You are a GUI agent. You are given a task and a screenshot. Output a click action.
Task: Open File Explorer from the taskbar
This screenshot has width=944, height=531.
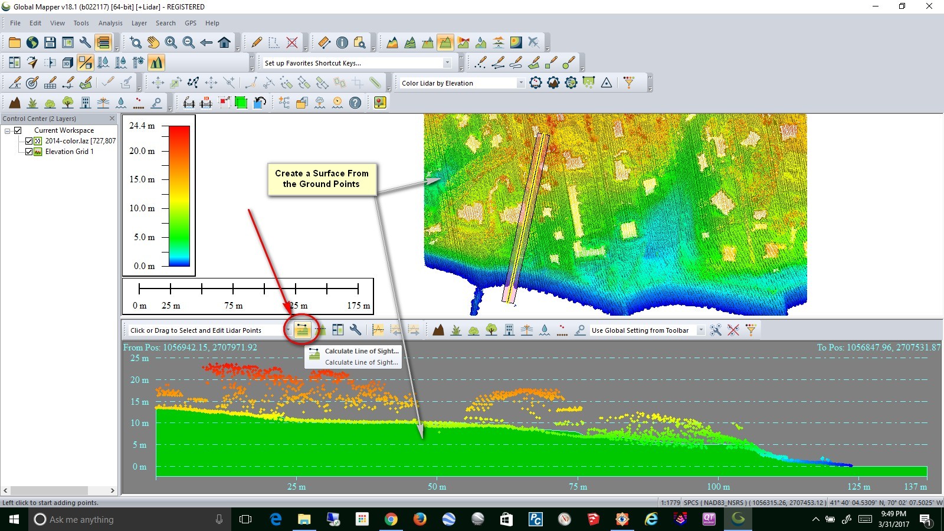(304, 519)
